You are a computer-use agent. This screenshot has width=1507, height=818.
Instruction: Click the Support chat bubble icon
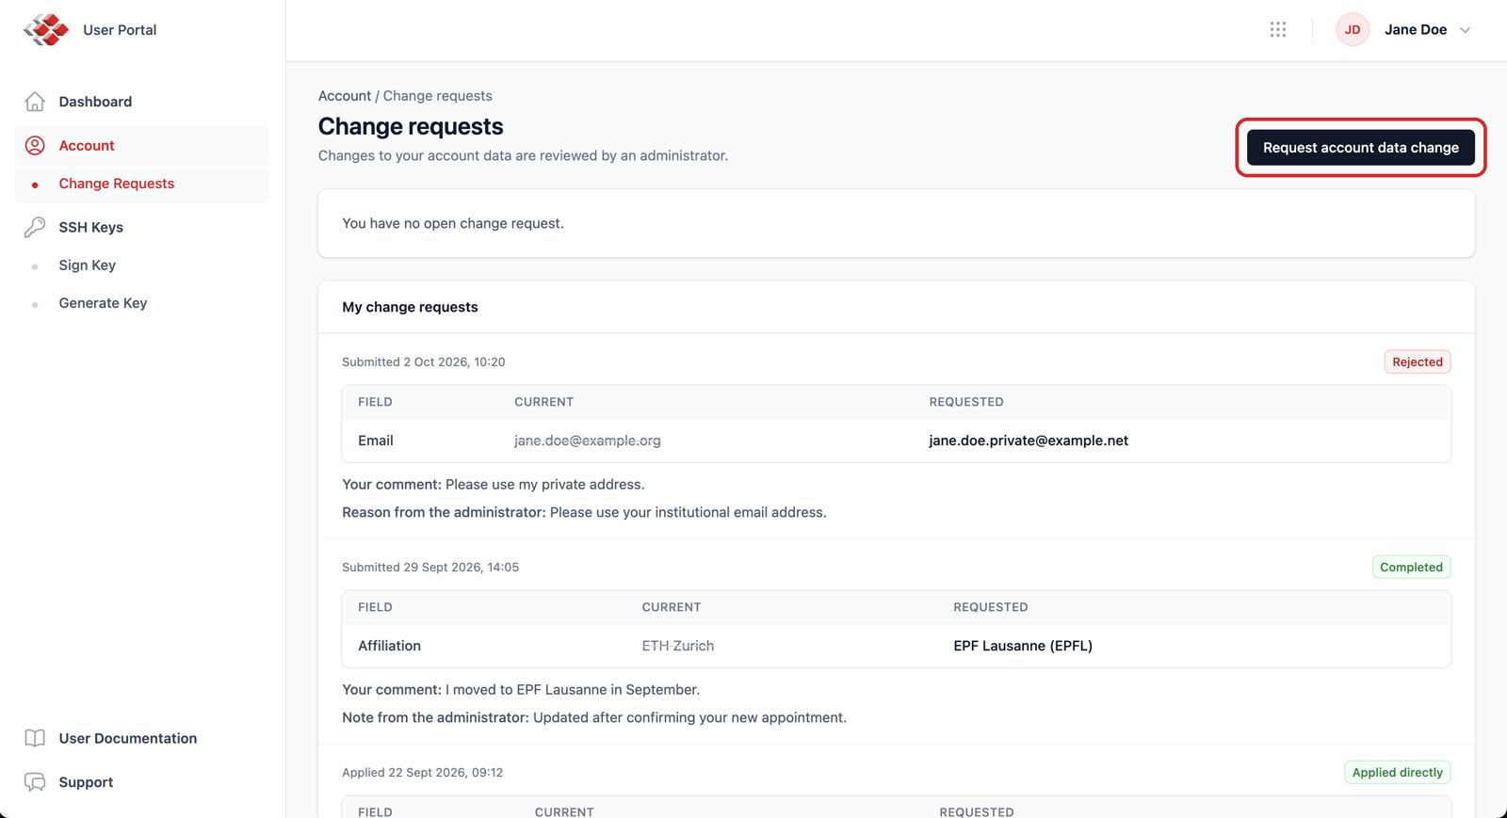[35, 782]
